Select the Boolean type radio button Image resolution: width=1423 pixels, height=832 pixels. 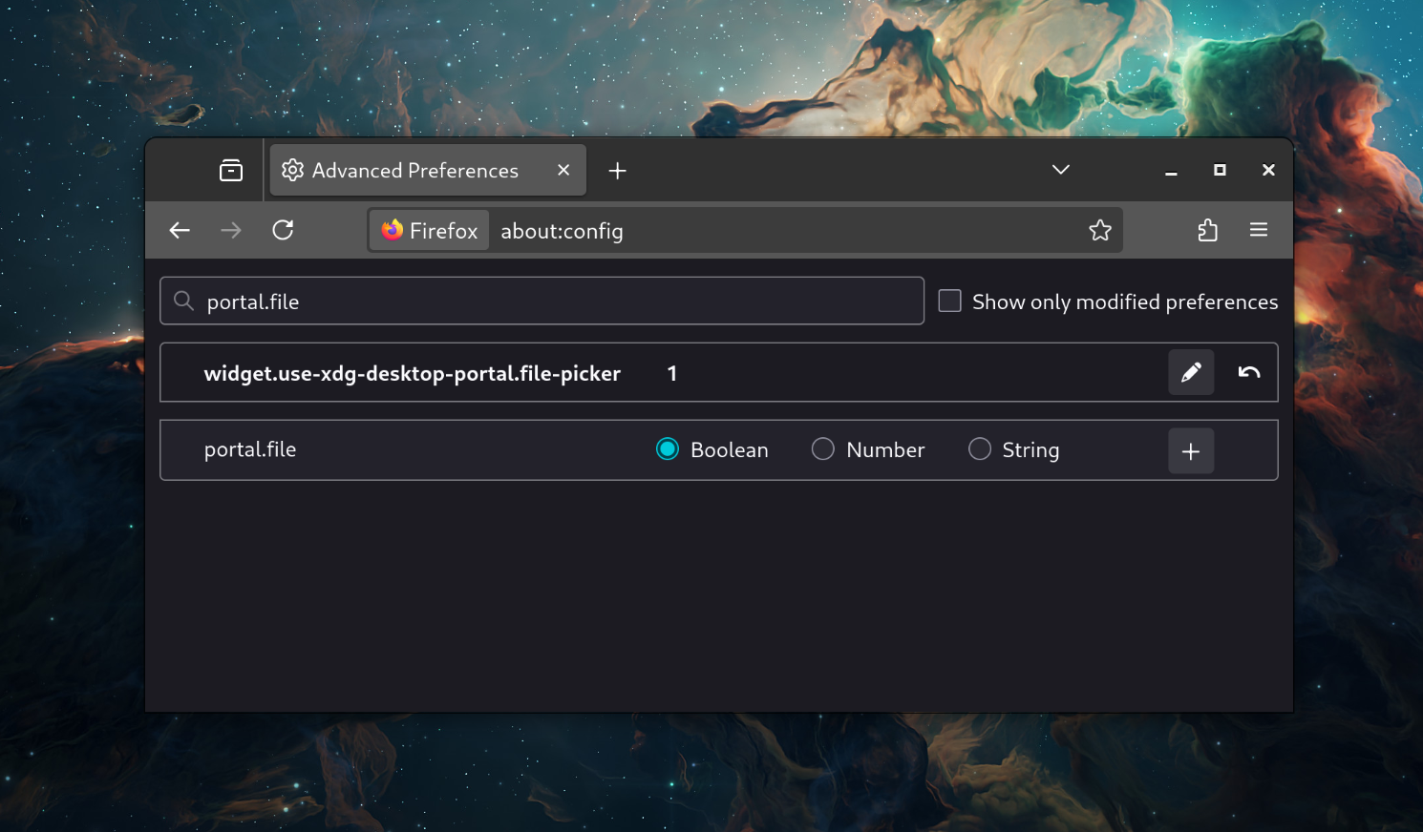[x=668, y=449]
